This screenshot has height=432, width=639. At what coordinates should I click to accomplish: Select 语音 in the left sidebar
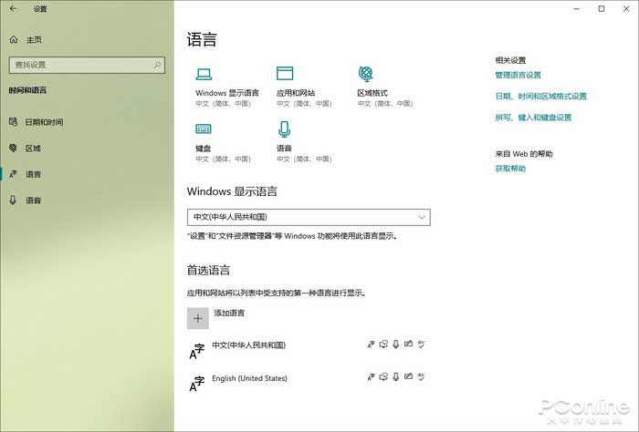pos(33,200)
